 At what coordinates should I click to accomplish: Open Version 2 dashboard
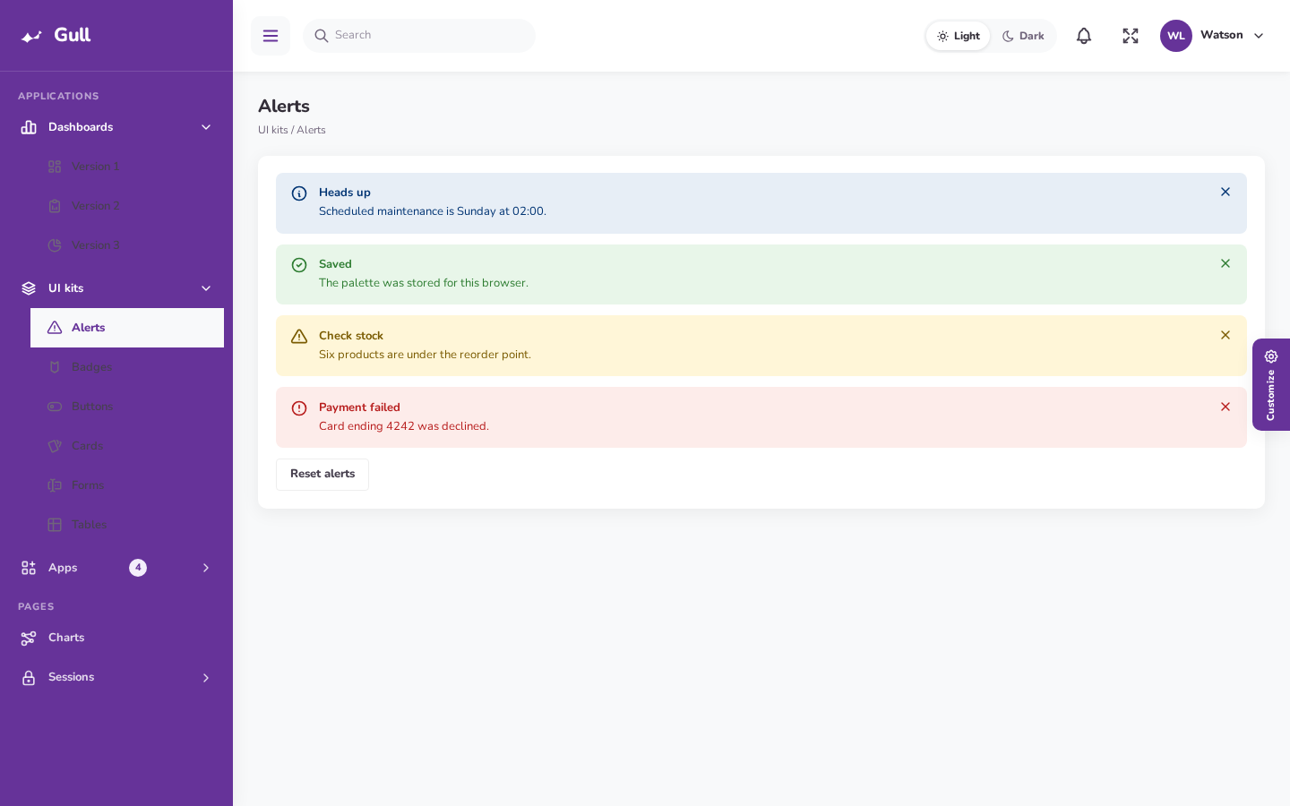pos(127,206)
